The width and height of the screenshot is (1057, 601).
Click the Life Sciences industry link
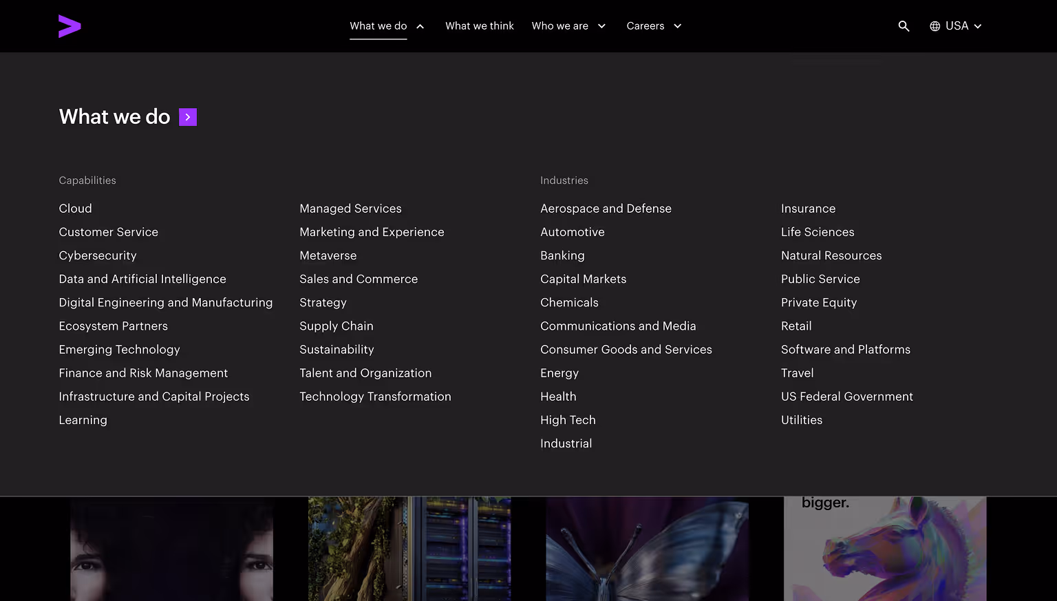(x=818, y=232)
